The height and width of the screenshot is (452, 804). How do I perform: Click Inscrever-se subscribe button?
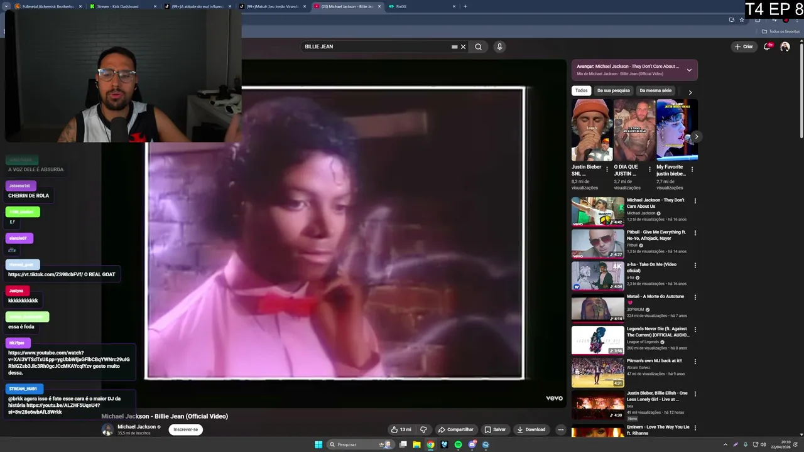click(185, 429)
